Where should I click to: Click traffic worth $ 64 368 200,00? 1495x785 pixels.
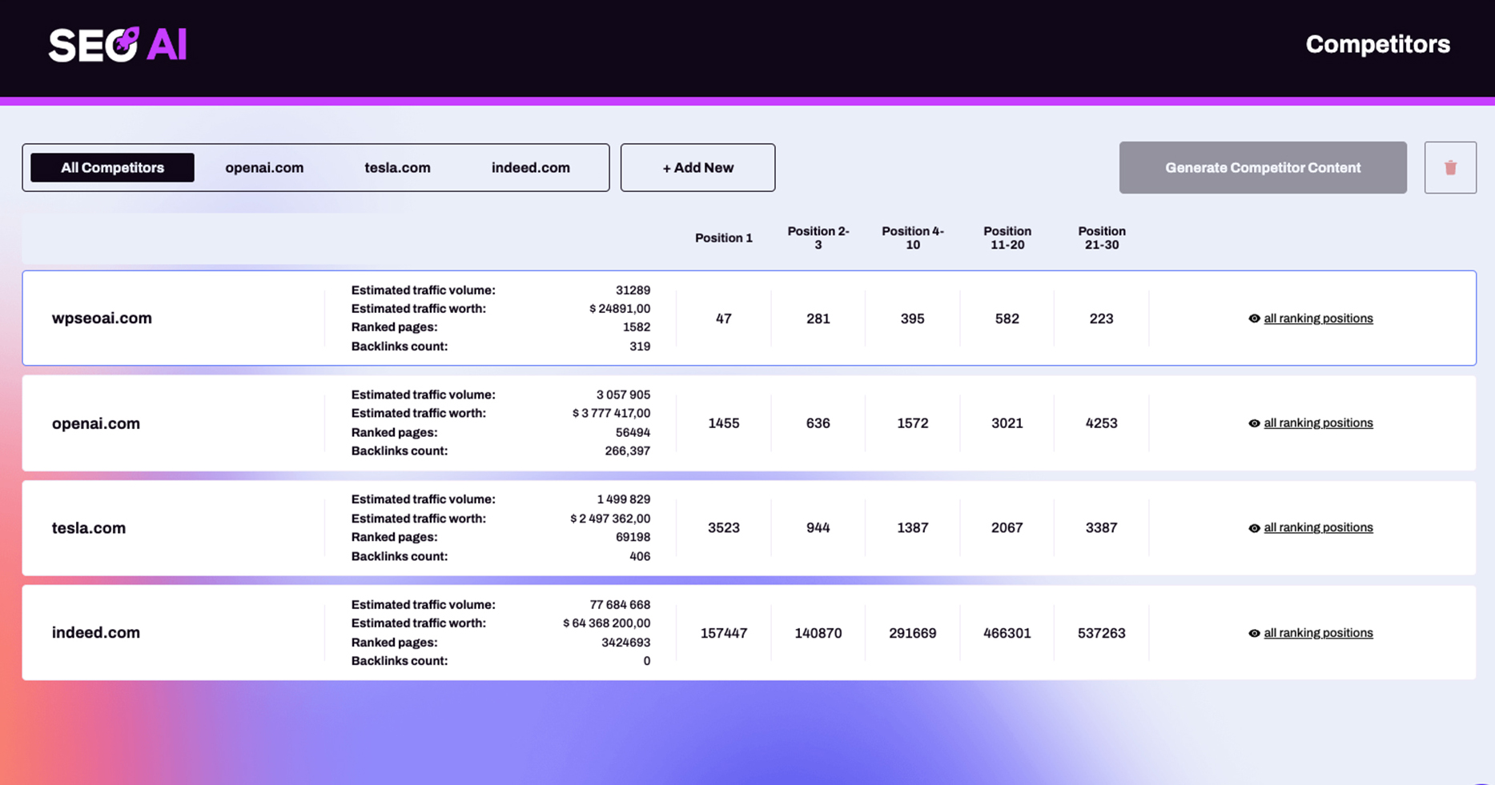click(606, 623)
